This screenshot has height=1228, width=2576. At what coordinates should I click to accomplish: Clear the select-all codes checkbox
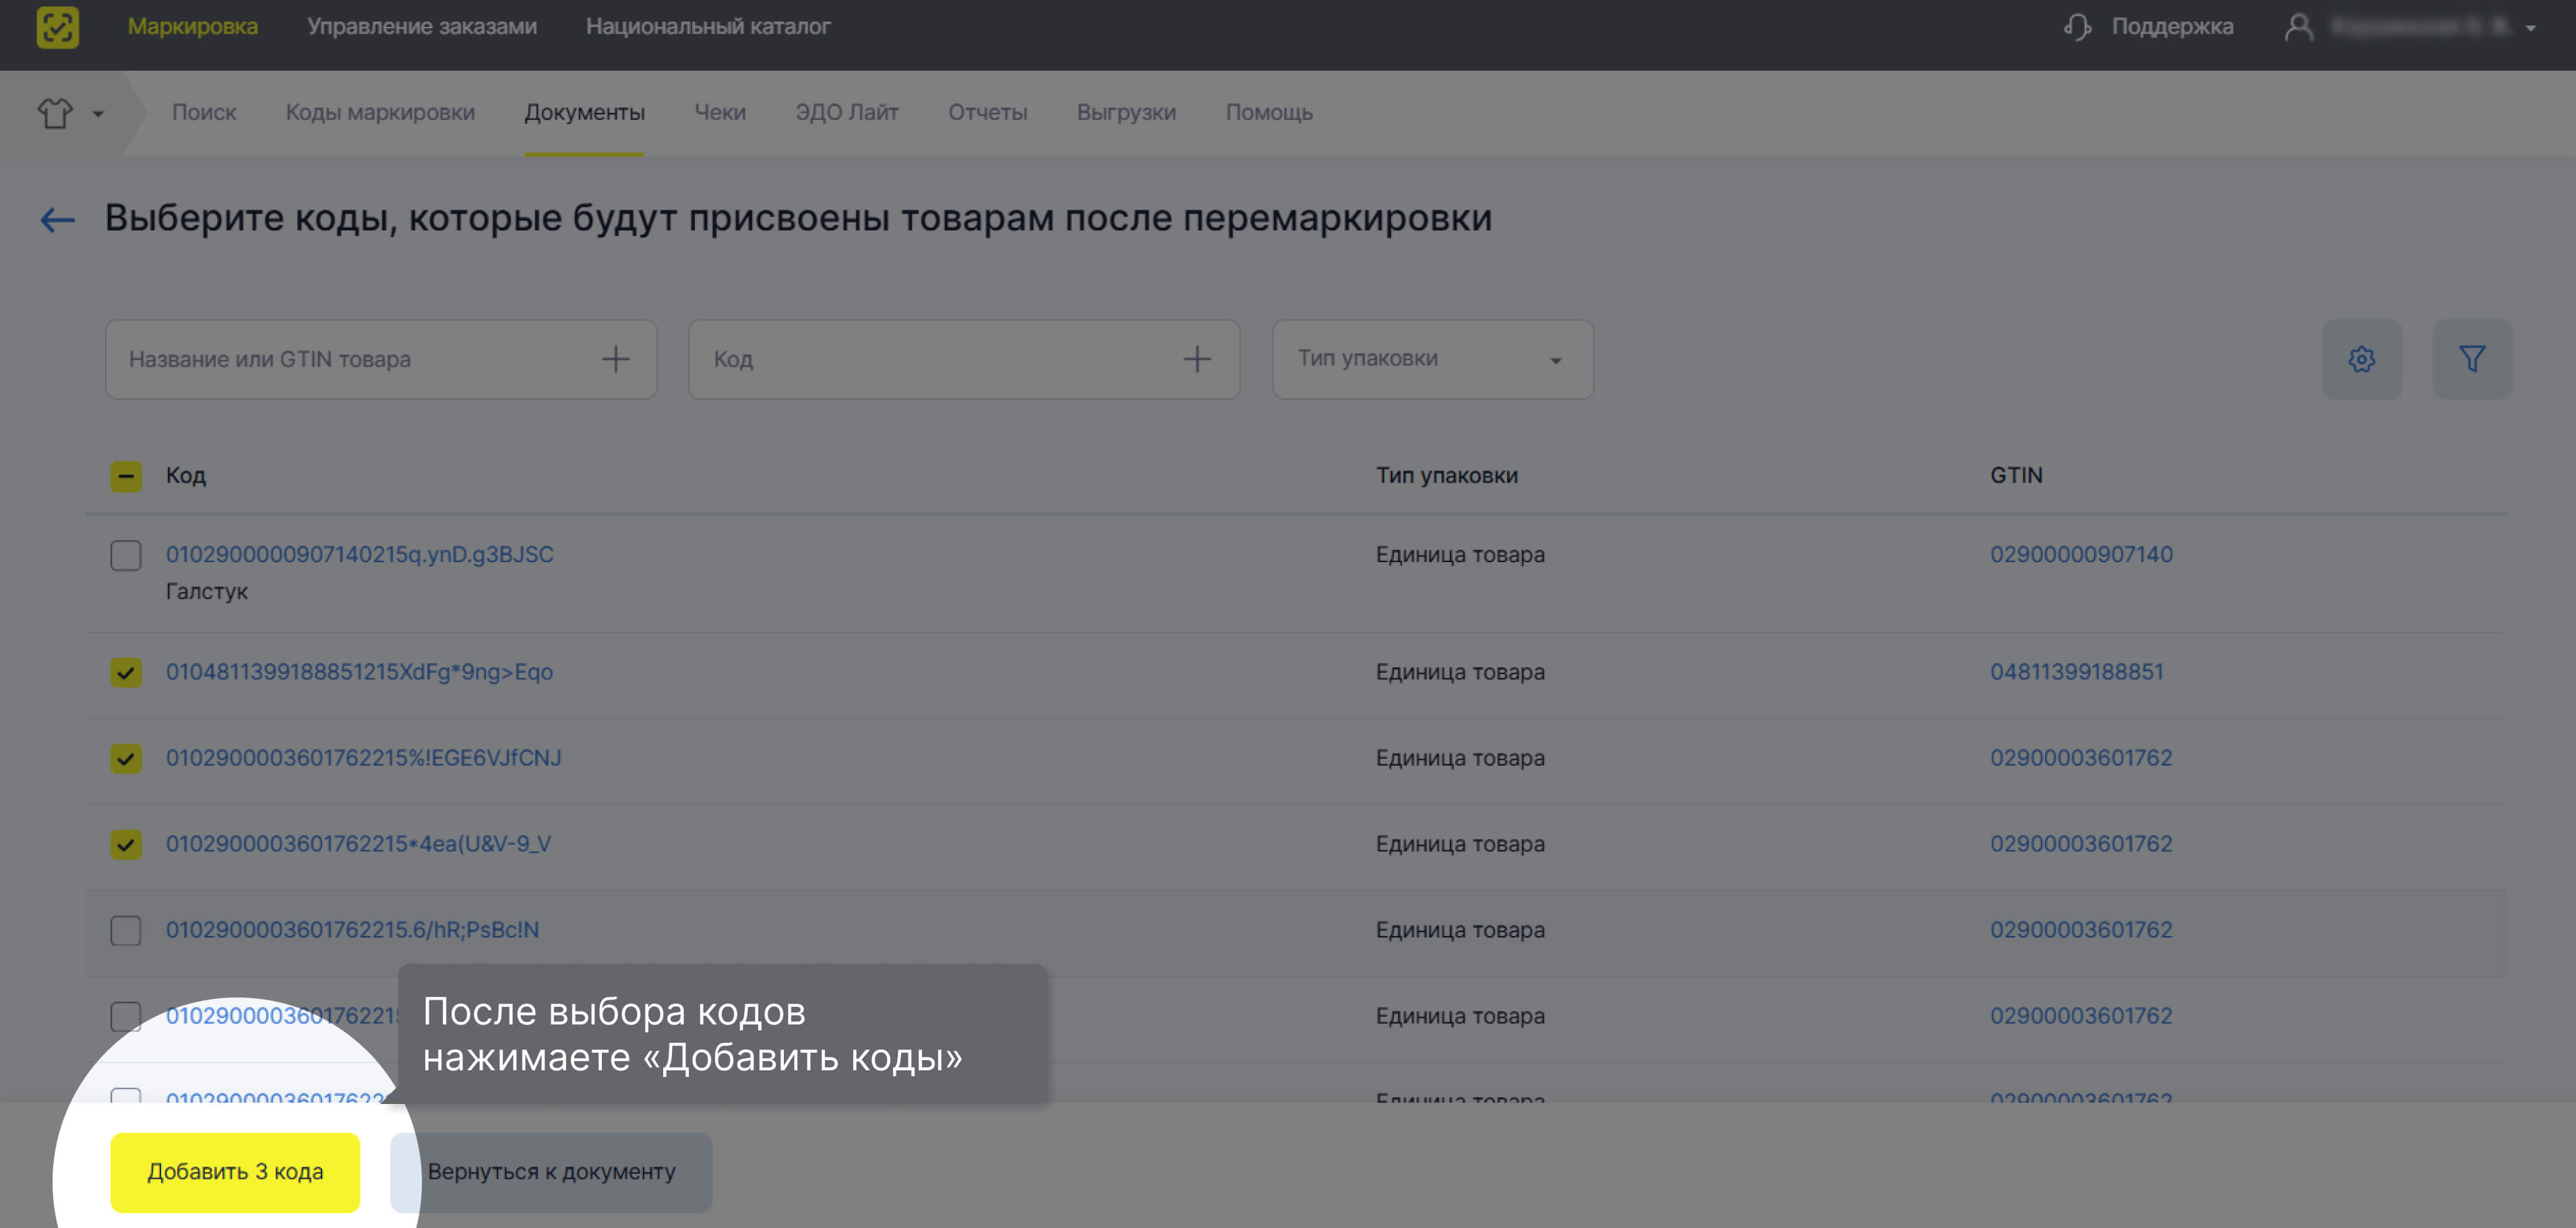pyautogui.click(x=126, y=476)
